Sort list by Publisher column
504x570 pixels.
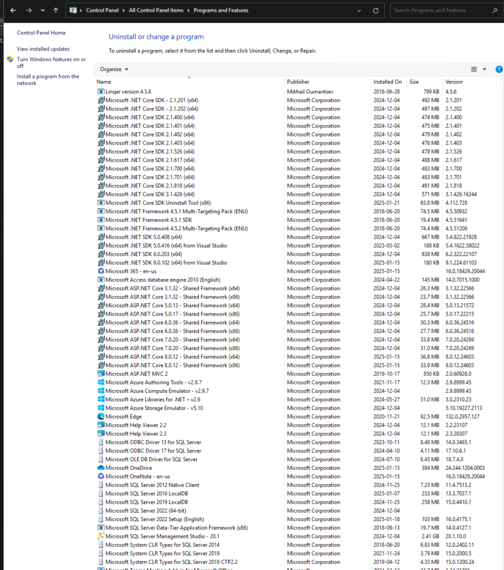(298, 82)
